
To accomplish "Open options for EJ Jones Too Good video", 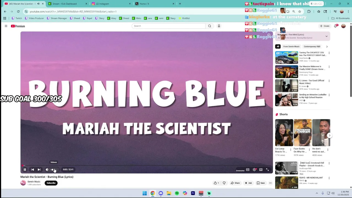I will tap(329, 81).
